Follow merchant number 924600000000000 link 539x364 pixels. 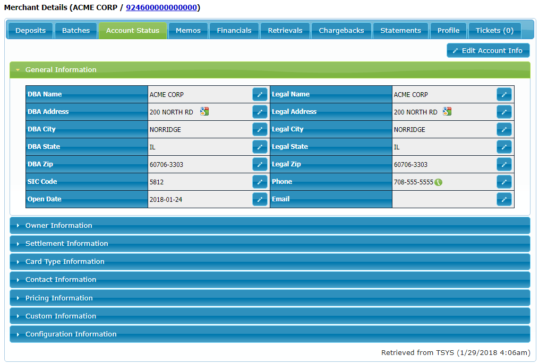pyautogui.click(x=161, y=7)
